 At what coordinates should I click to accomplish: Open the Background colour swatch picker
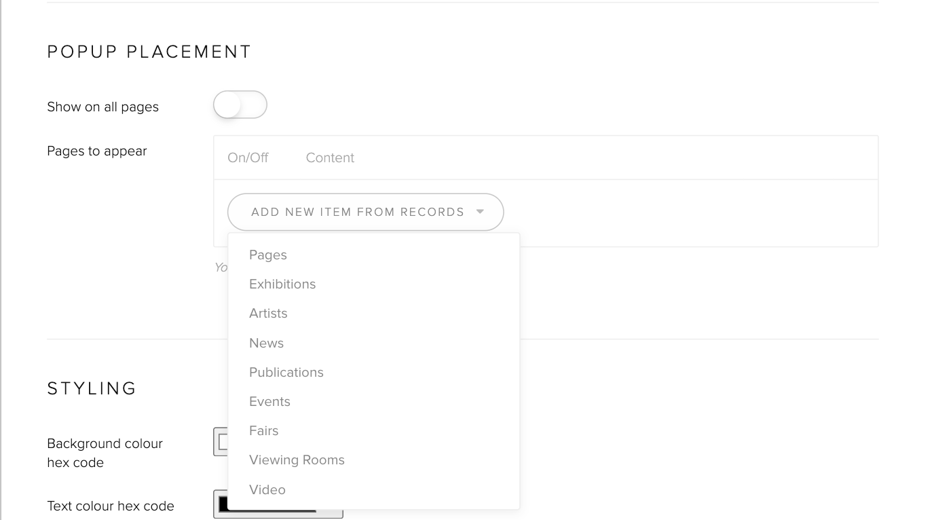tap(221, 442)
